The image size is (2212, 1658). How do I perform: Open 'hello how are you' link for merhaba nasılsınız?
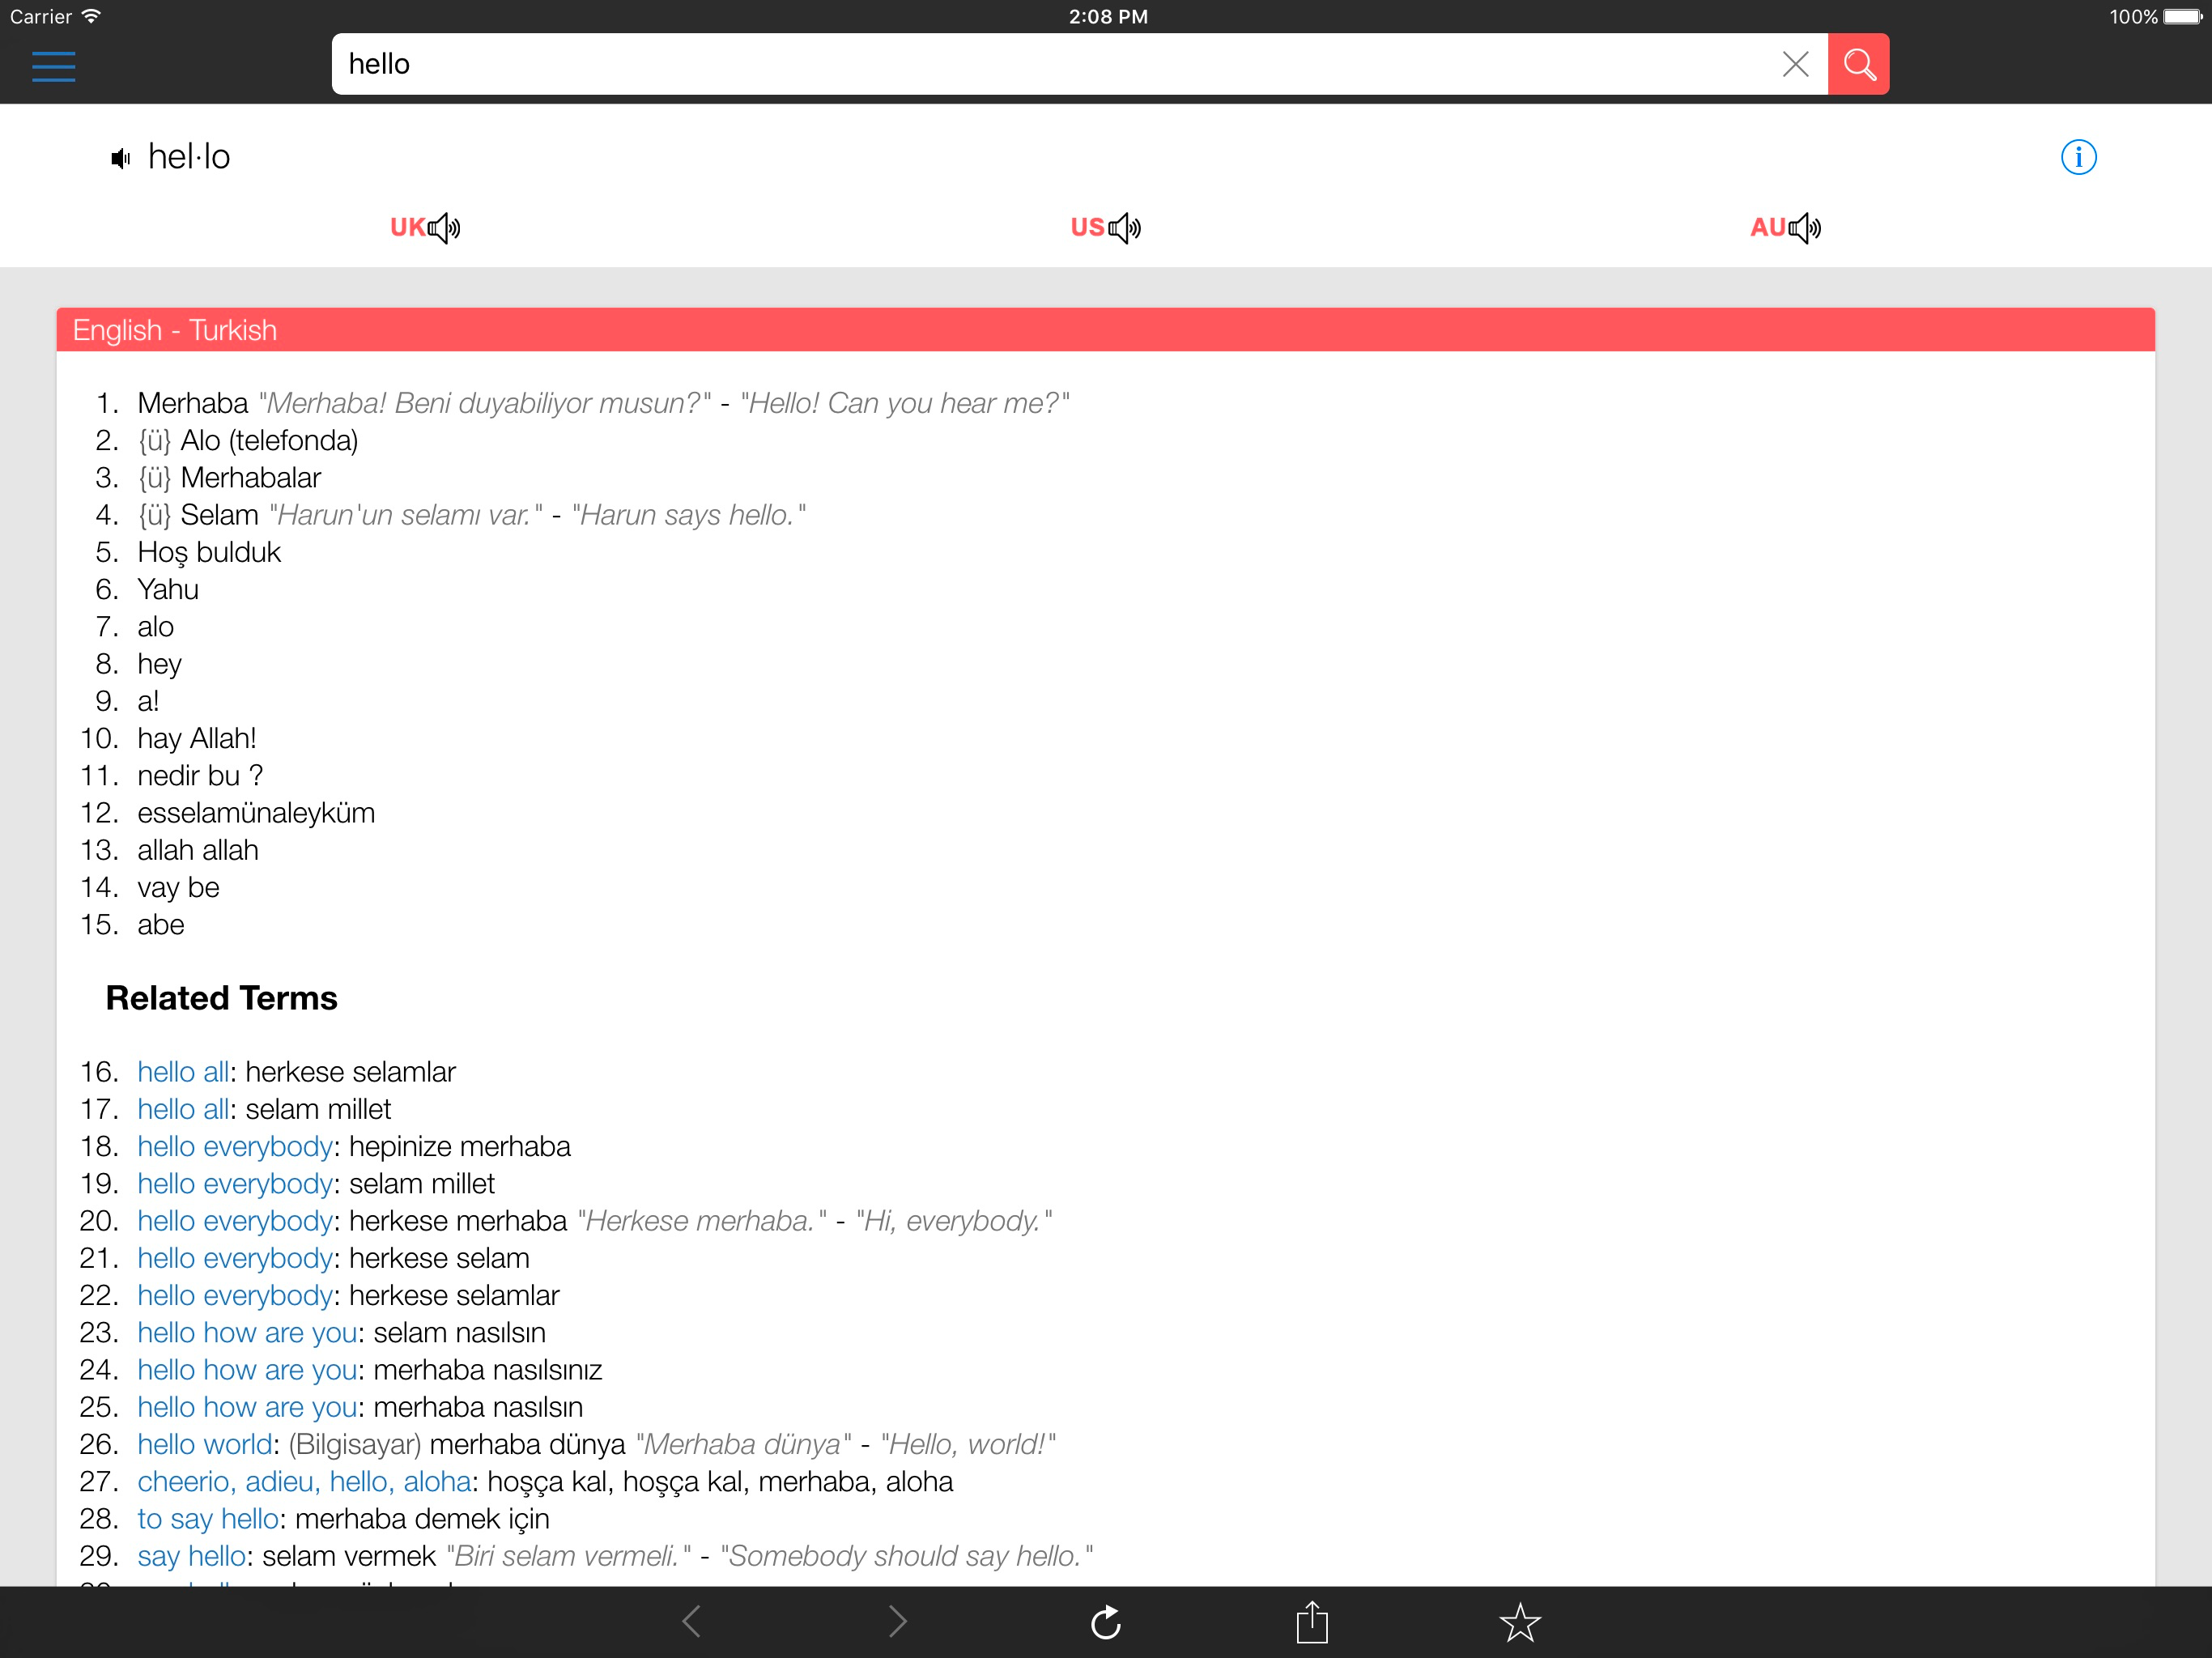pyautogui.click(x=247, y=1370)
